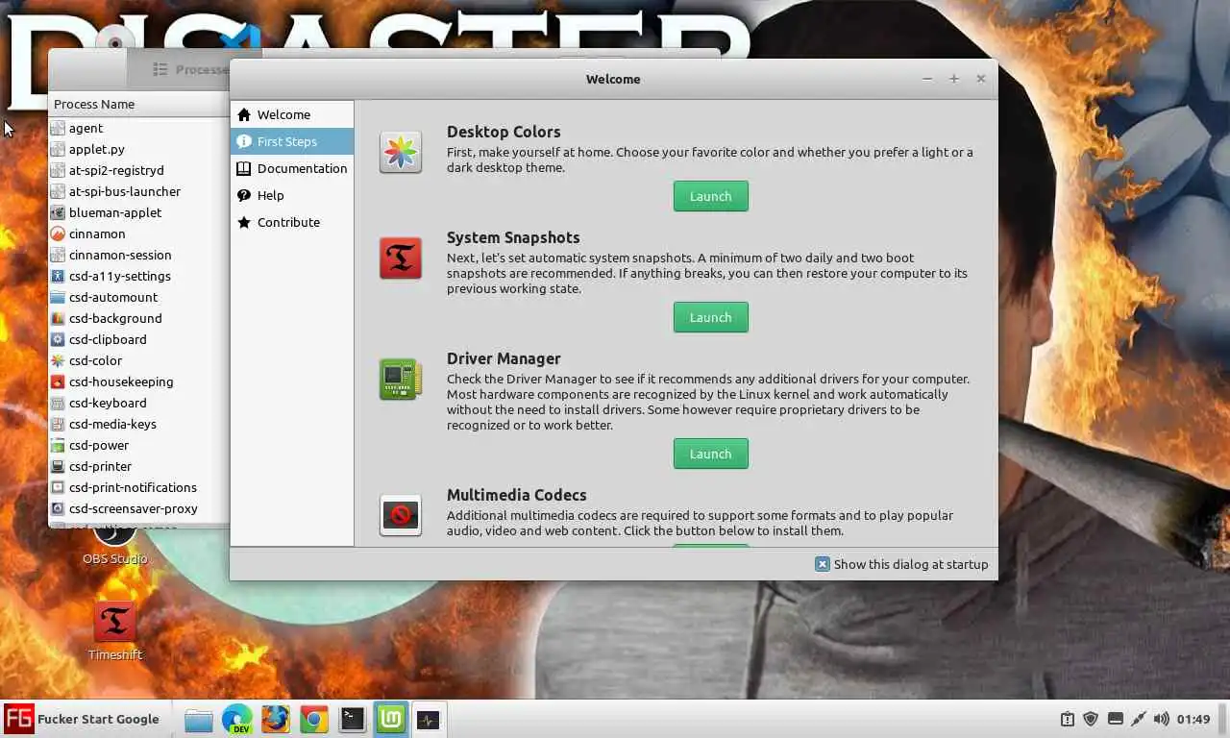1230x738 pixels.
Task: Switch to System Monitor taskbar window
Action: (x=429, y=719)
